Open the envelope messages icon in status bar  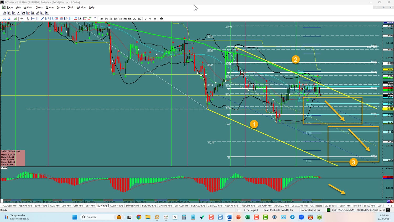[x=239, y=210]
